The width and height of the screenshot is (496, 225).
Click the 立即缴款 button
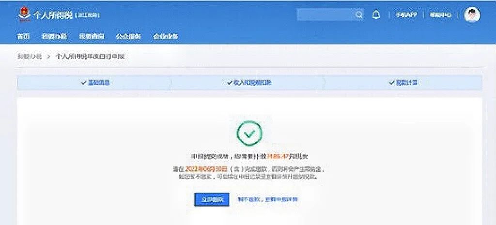(212, 199)
